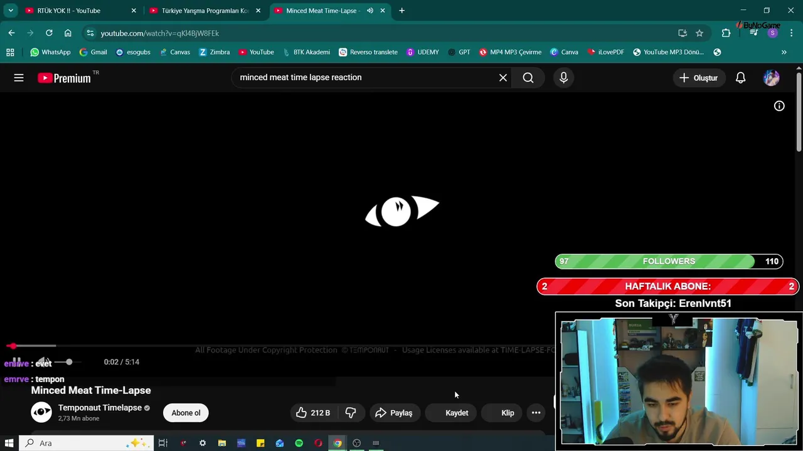Reload the current page

[x=49, y=33]
